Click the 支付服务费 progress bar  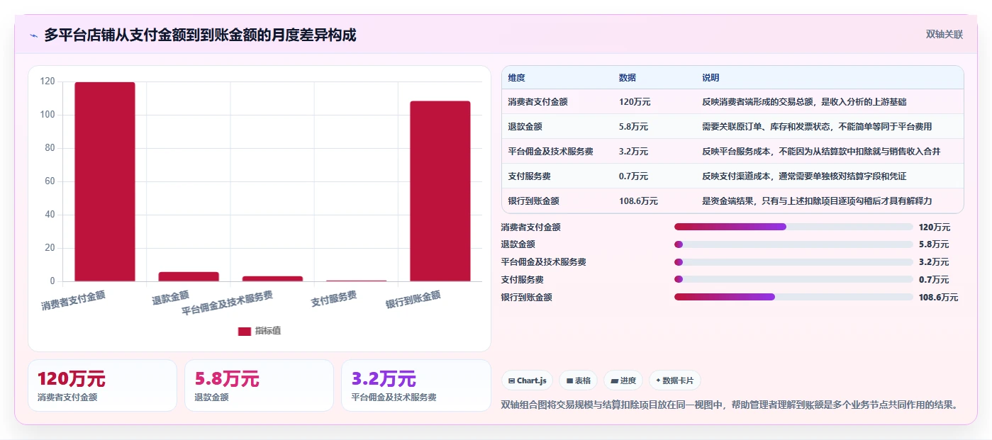[793, 280]
